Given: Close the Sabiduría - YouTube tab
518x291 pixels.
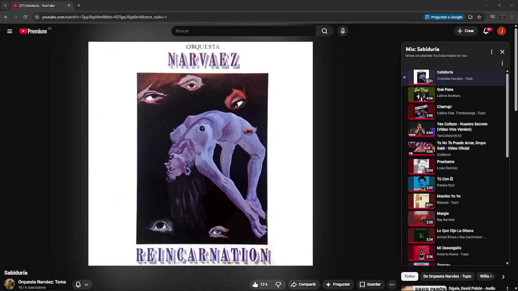Looking at the screenshot, I should (69, 6).
